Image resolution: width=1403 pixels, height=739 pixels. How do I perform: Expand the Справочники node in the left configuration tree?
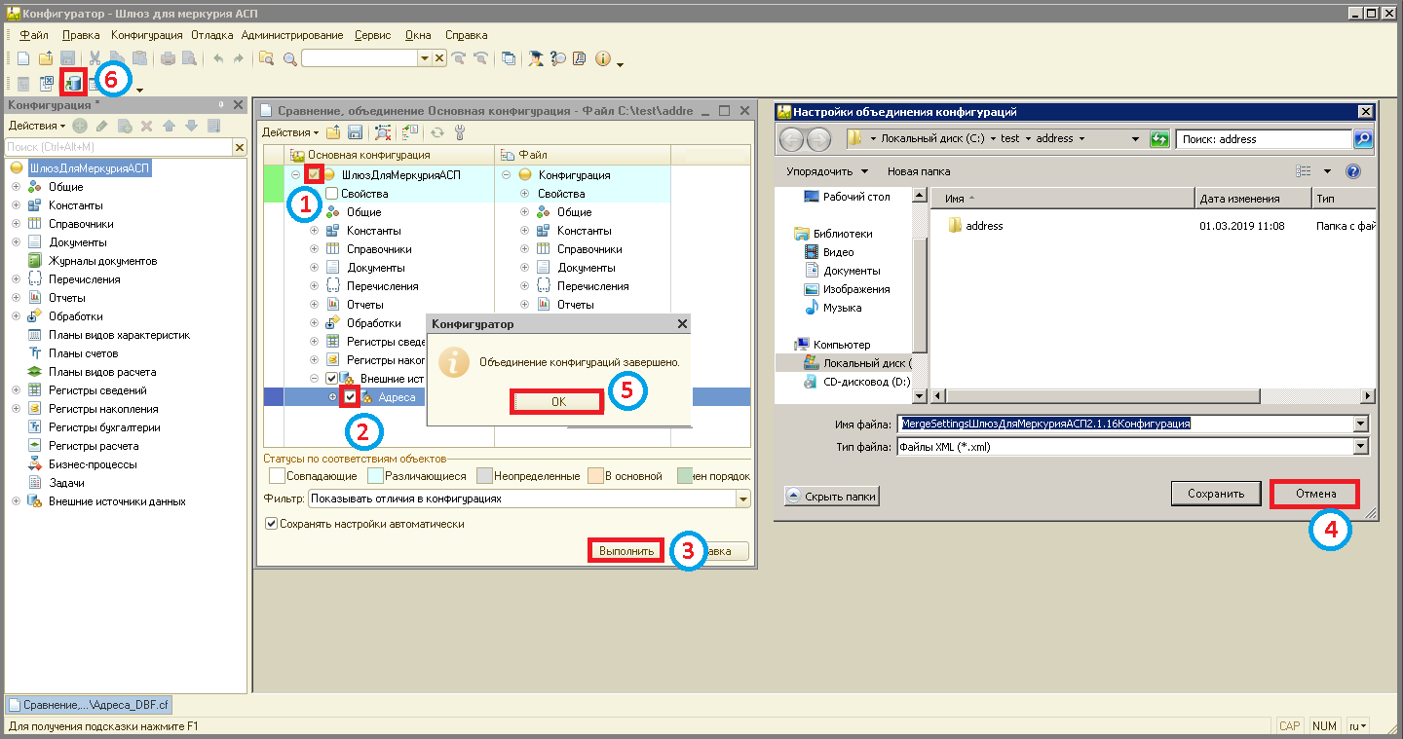[x=16, y=224]
